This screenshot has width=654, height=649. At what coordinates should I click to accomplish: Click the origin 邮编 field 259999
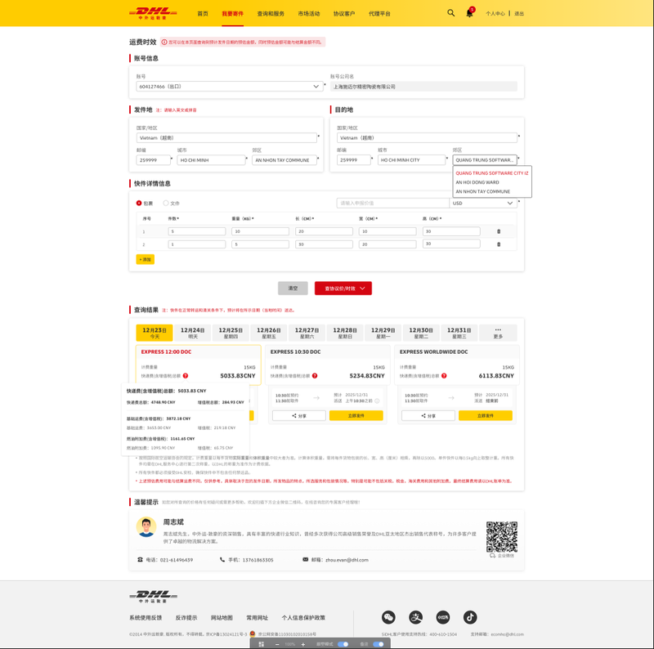(153, 159)
